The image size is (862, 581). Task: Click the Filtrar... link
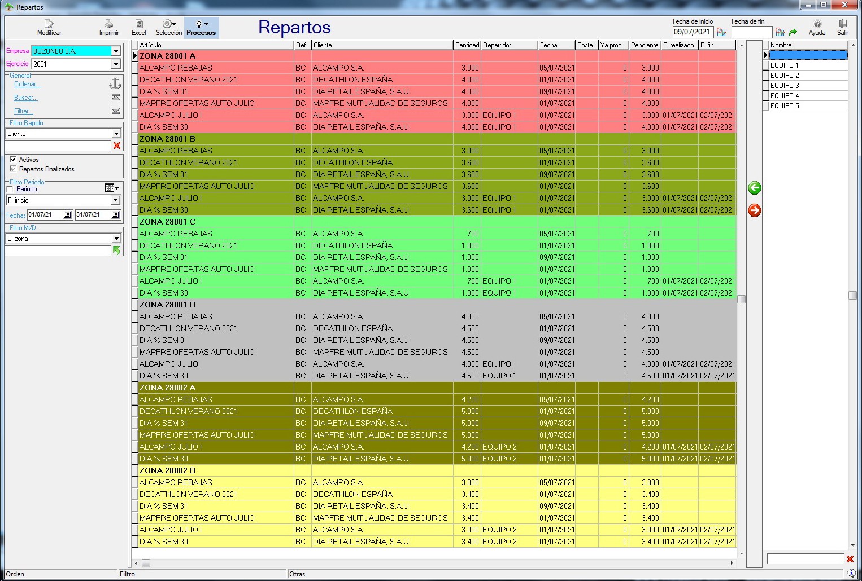24,111
